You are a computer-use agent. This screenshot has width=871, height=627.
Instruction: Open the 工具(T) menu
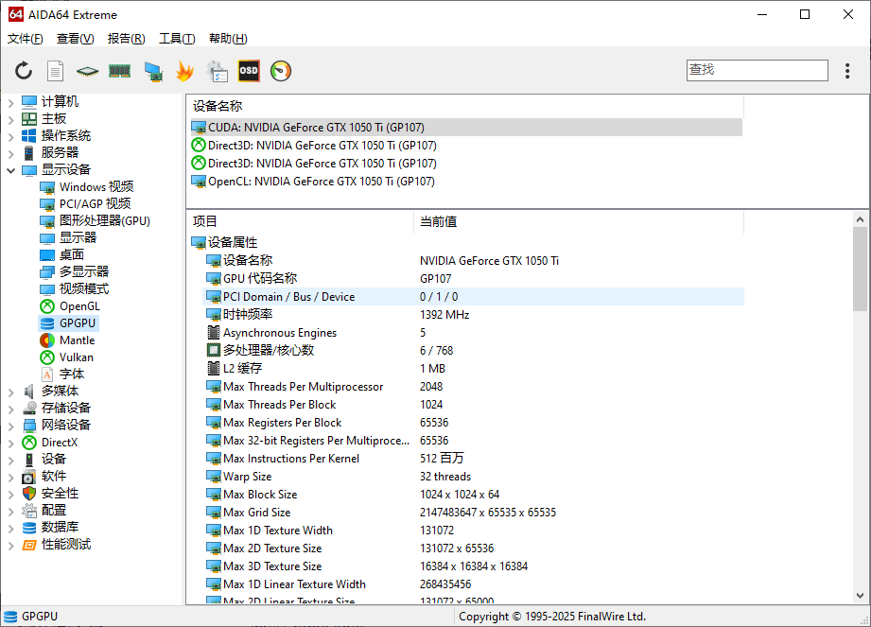(177, 39)
